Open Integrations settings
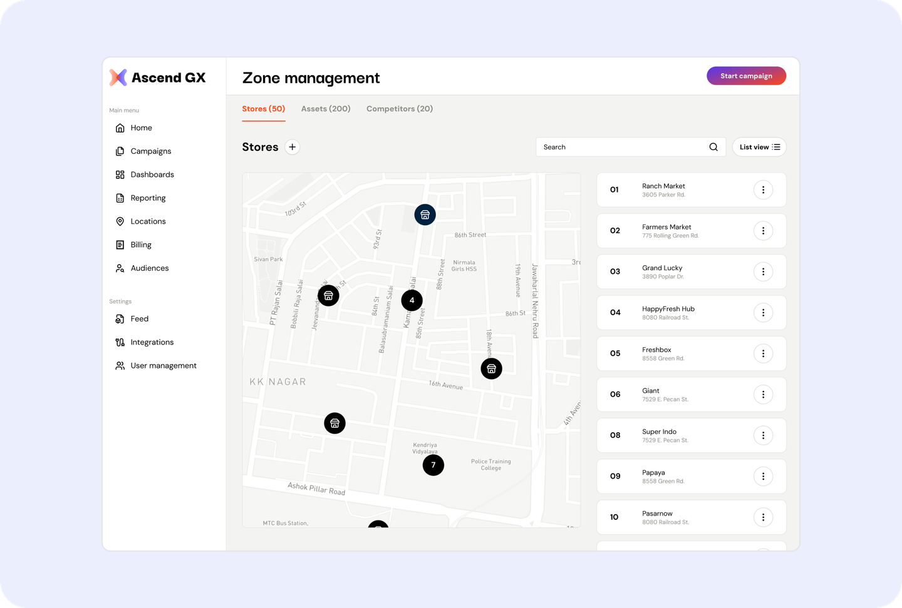The width and height of the screenshot is (902, 608). coord(145,342)
